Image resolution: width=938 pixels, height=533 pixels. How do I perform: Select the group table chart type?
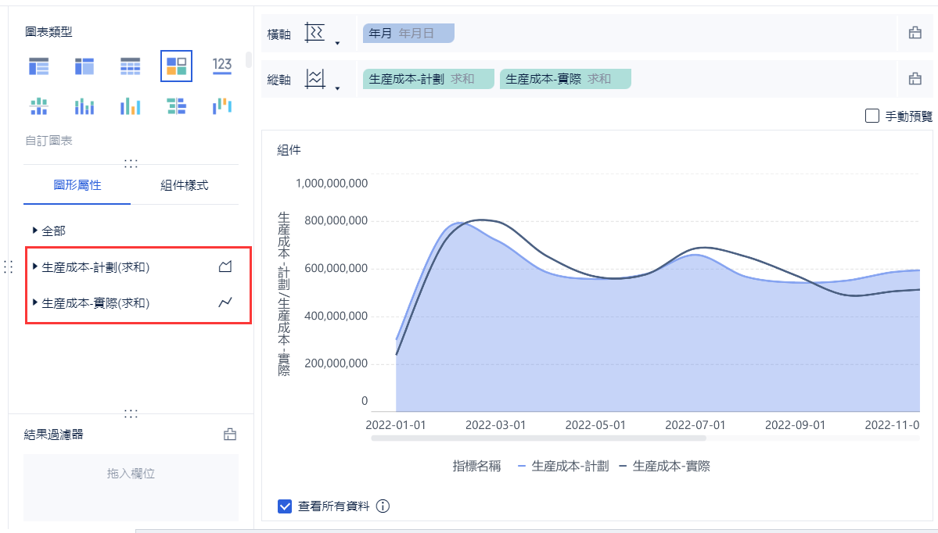click(x=38, y=66)
